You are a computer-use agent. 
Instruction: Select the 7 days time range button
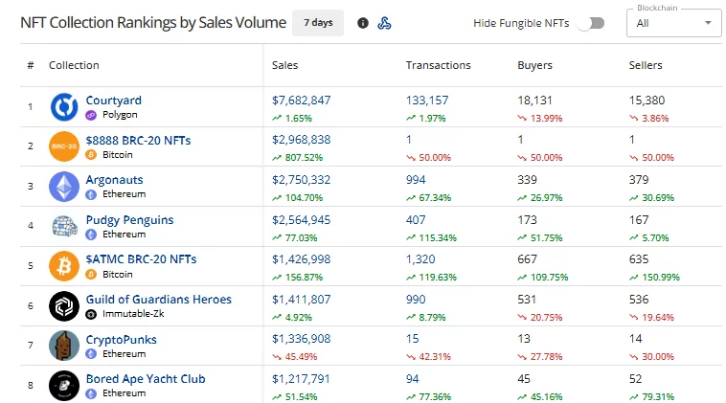point(318,23)
